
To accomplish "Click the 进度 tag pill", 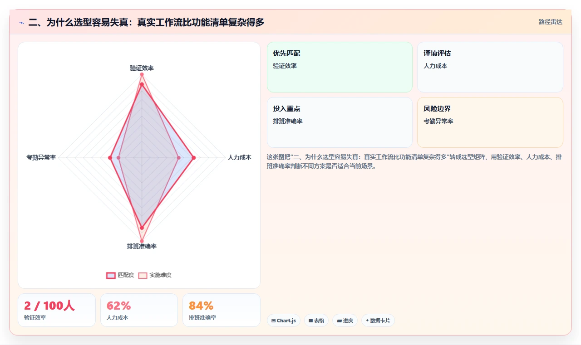I will [345, 321].
